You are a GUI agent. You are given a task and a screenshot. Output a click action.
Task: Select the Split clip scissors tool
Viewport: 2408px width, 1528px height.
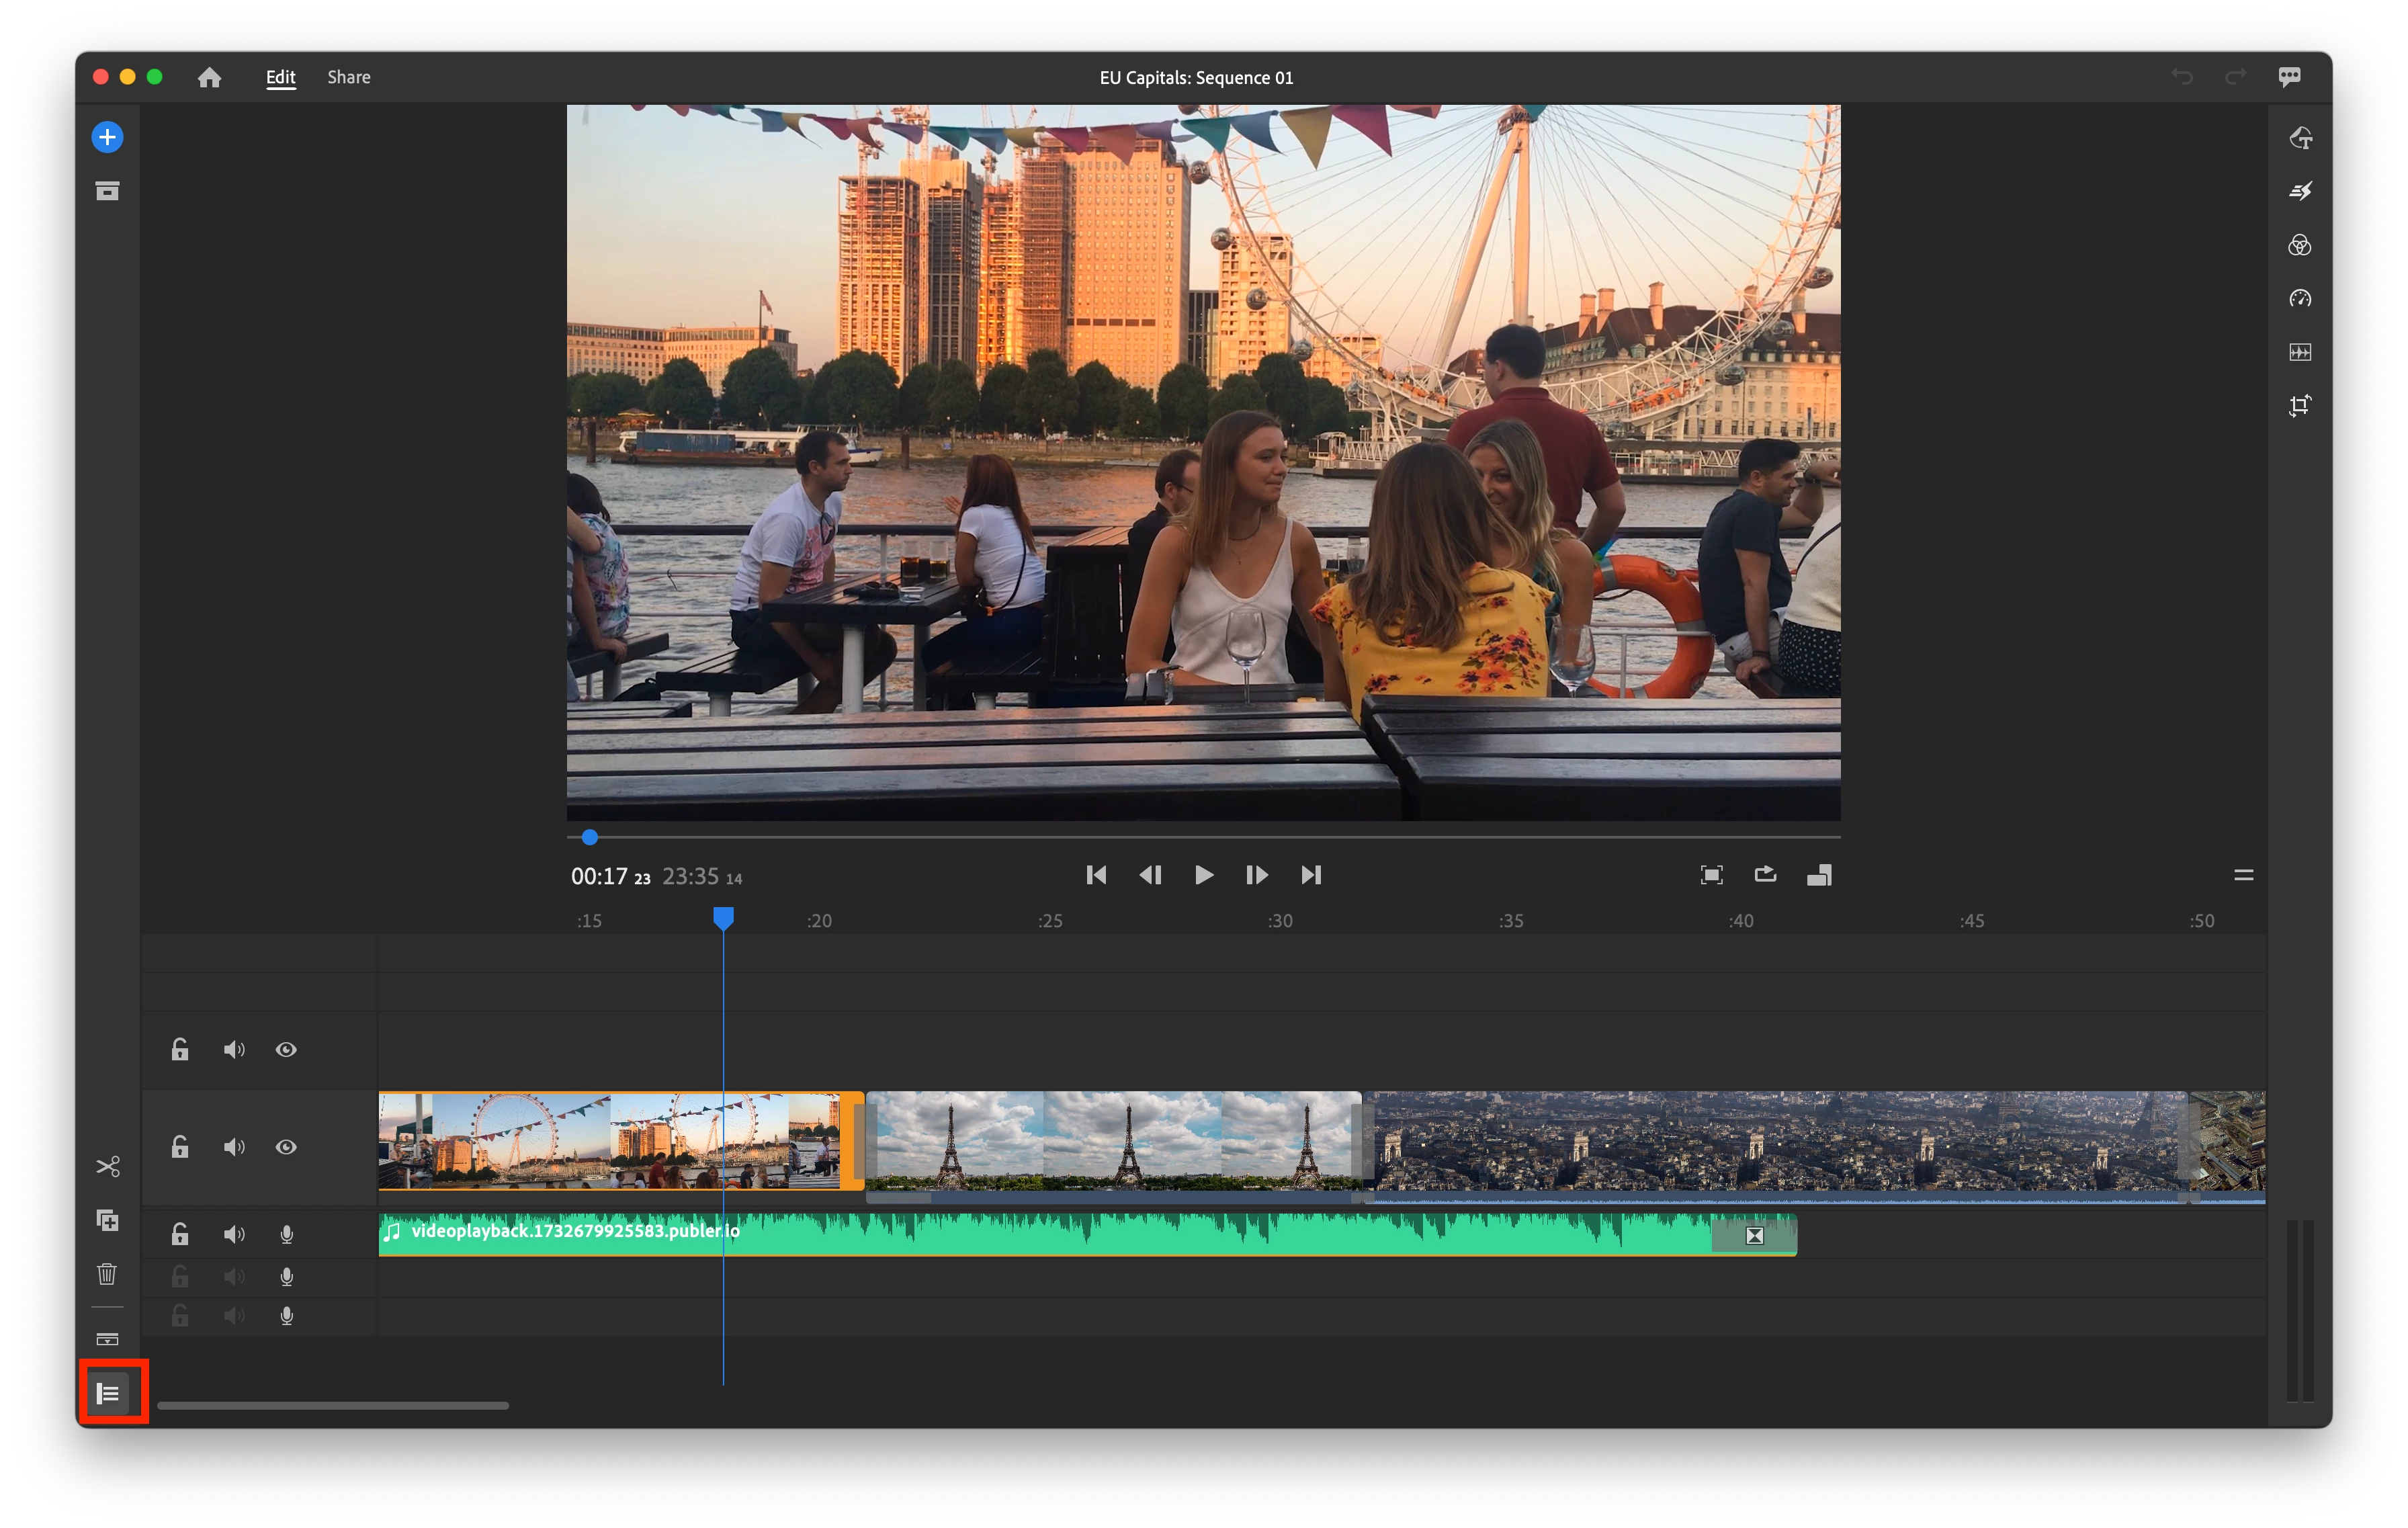(x=107, y=1167)
